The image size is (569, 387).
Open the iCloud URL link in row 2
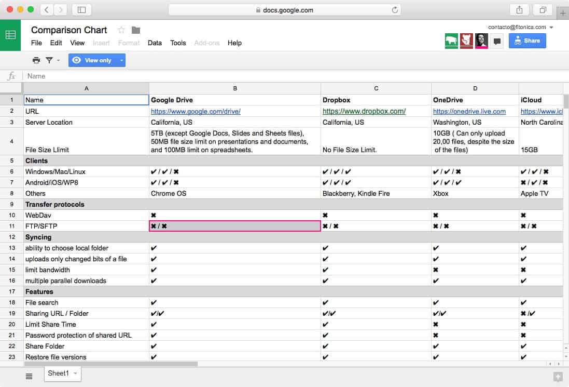(542, 111)
